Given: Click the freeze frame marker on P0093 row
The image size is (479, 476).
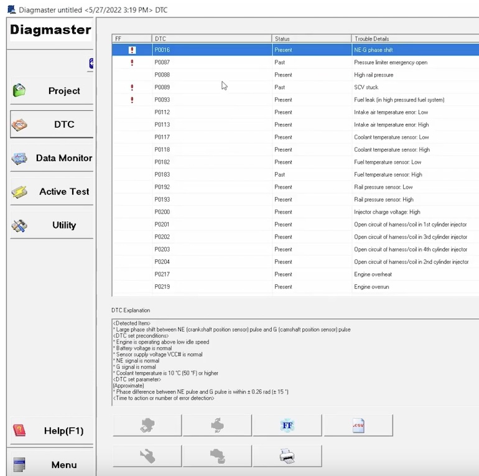Looking at the screenshot, I should click(x=132, y=100).
